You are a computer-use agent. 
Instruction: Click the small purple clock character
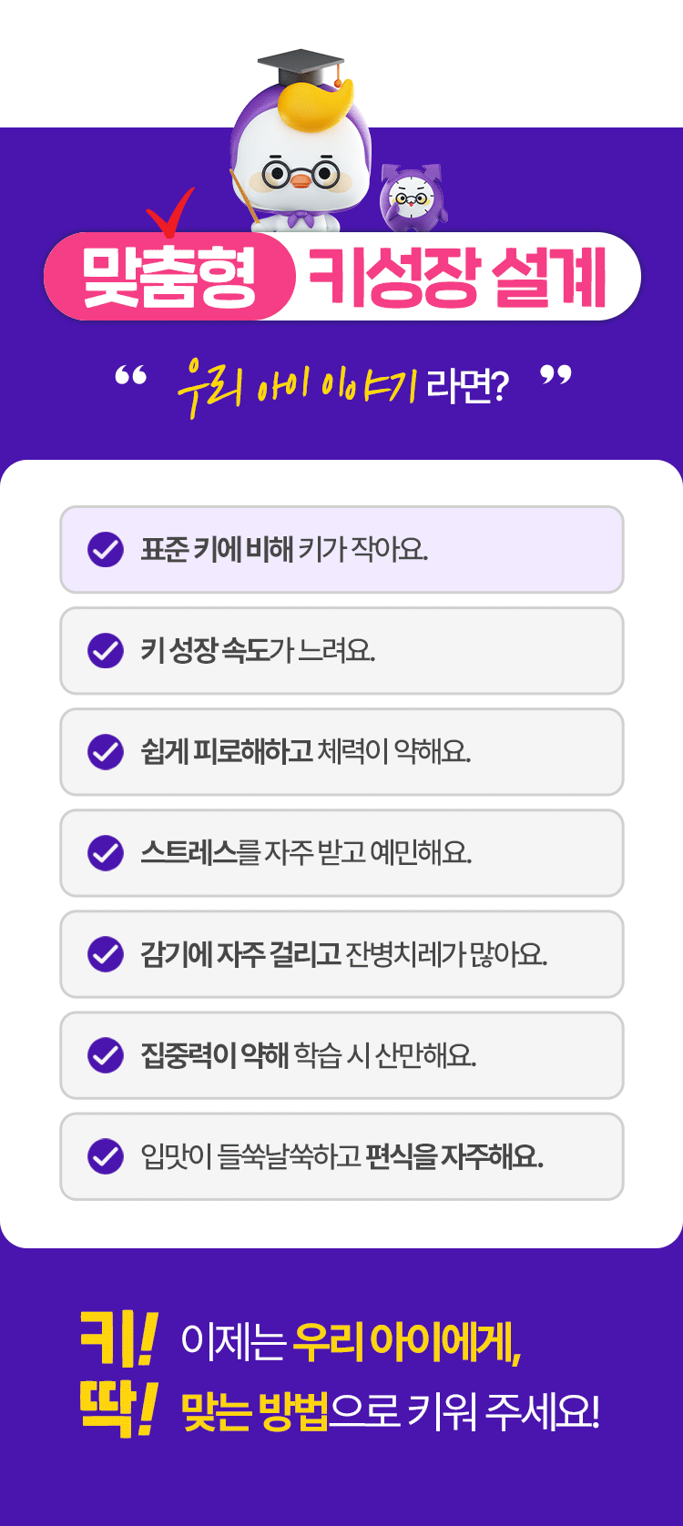(413, 197)
